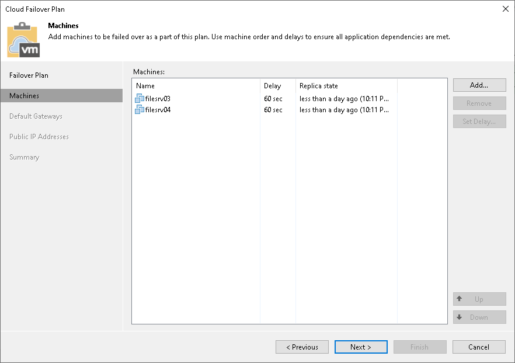515x363 pixels.
Task: Cancel the Cloud Failover Plan wizard
Action: pyautogui.click(x=479, y=347)
